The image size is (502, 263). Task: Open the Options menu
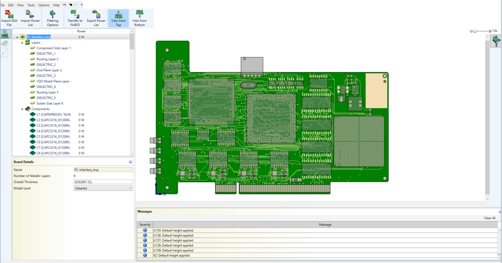(x=44, y=5)
